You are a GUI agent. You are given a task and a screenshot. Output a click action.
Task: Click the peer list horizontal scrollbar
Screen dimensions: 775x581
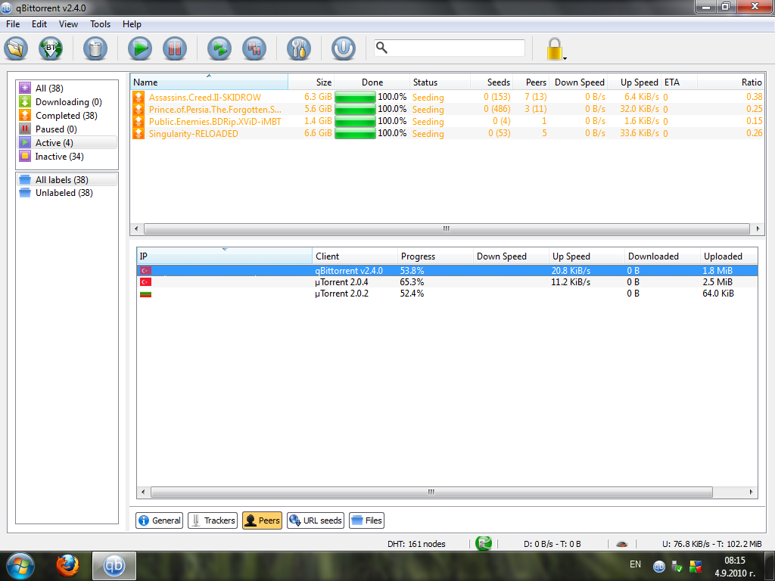tap(431, 492)
